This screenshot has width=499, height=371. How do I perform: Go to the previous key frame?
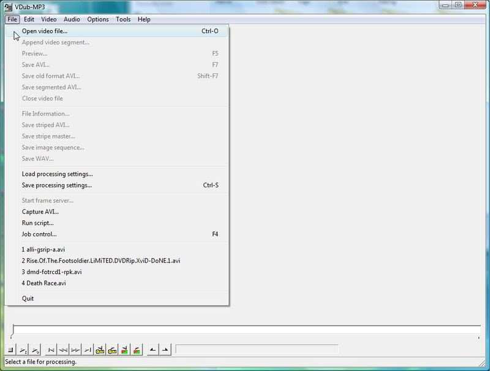click(100, 350)
